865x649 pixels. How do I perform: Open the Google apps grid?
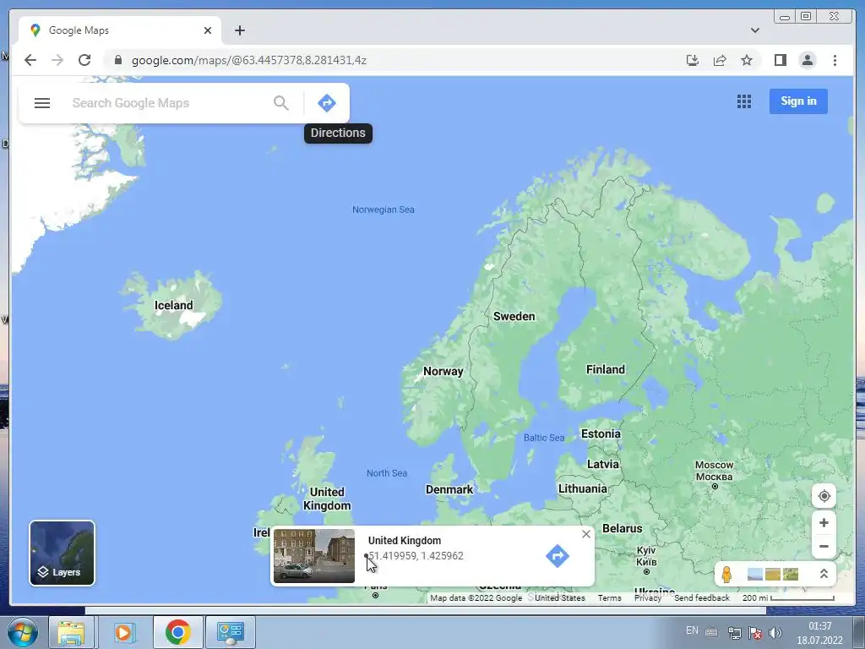pos(743,101)
